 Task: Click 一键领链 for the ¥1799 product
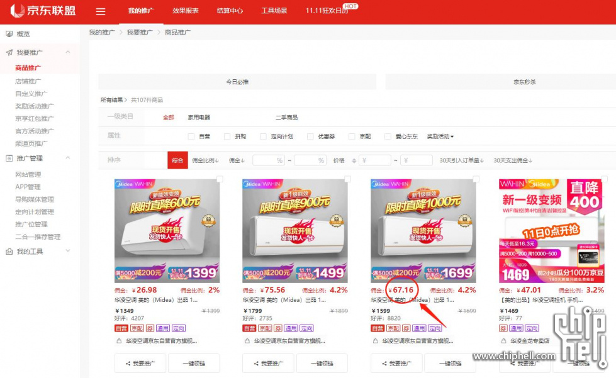coord(322,364)
